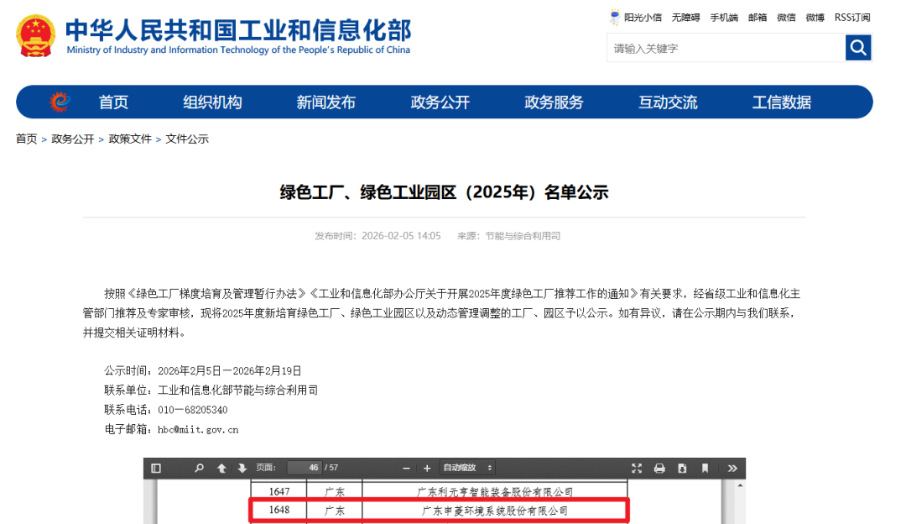Open find-in-document magnifier in PDF toolbar
Image resolution: width=906 pixels, height=524 pixels.
199,468
